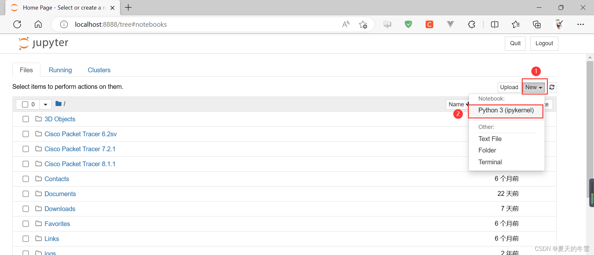
Task: Create a Python 3 (ipykernel) notebook
Action: click(x=506, y=110)
